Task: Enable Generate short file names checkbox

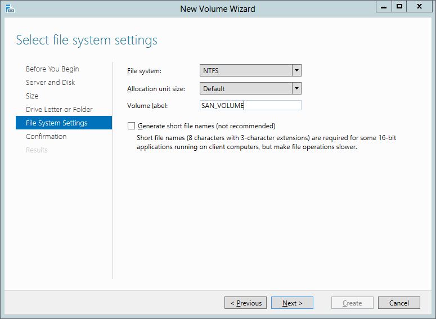Action: tap(132, 126)
